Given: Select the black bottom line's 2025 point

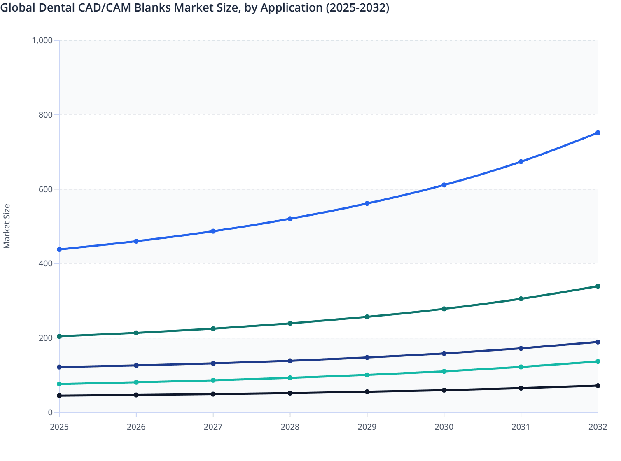Looking at the screenshot, I should point(59,396).
